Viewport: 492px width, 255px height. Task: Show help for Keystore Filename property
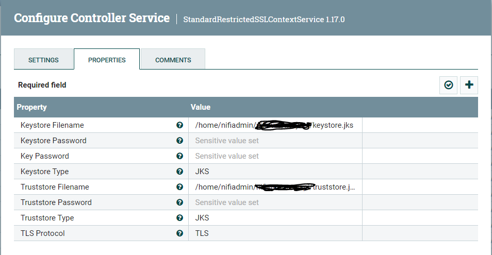pyautogui.click(x=179, y=125)
